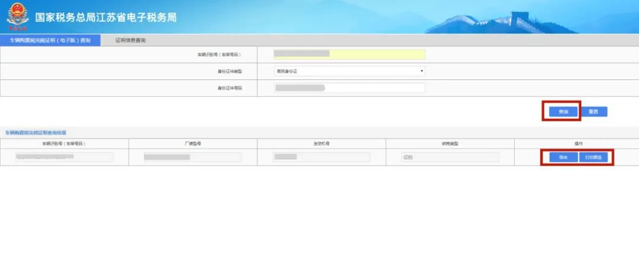This screenshot has height=255, width=639.
Task: Click the tax bureau emblem logo
Action: pyautogui.click(x=17, y=17)
